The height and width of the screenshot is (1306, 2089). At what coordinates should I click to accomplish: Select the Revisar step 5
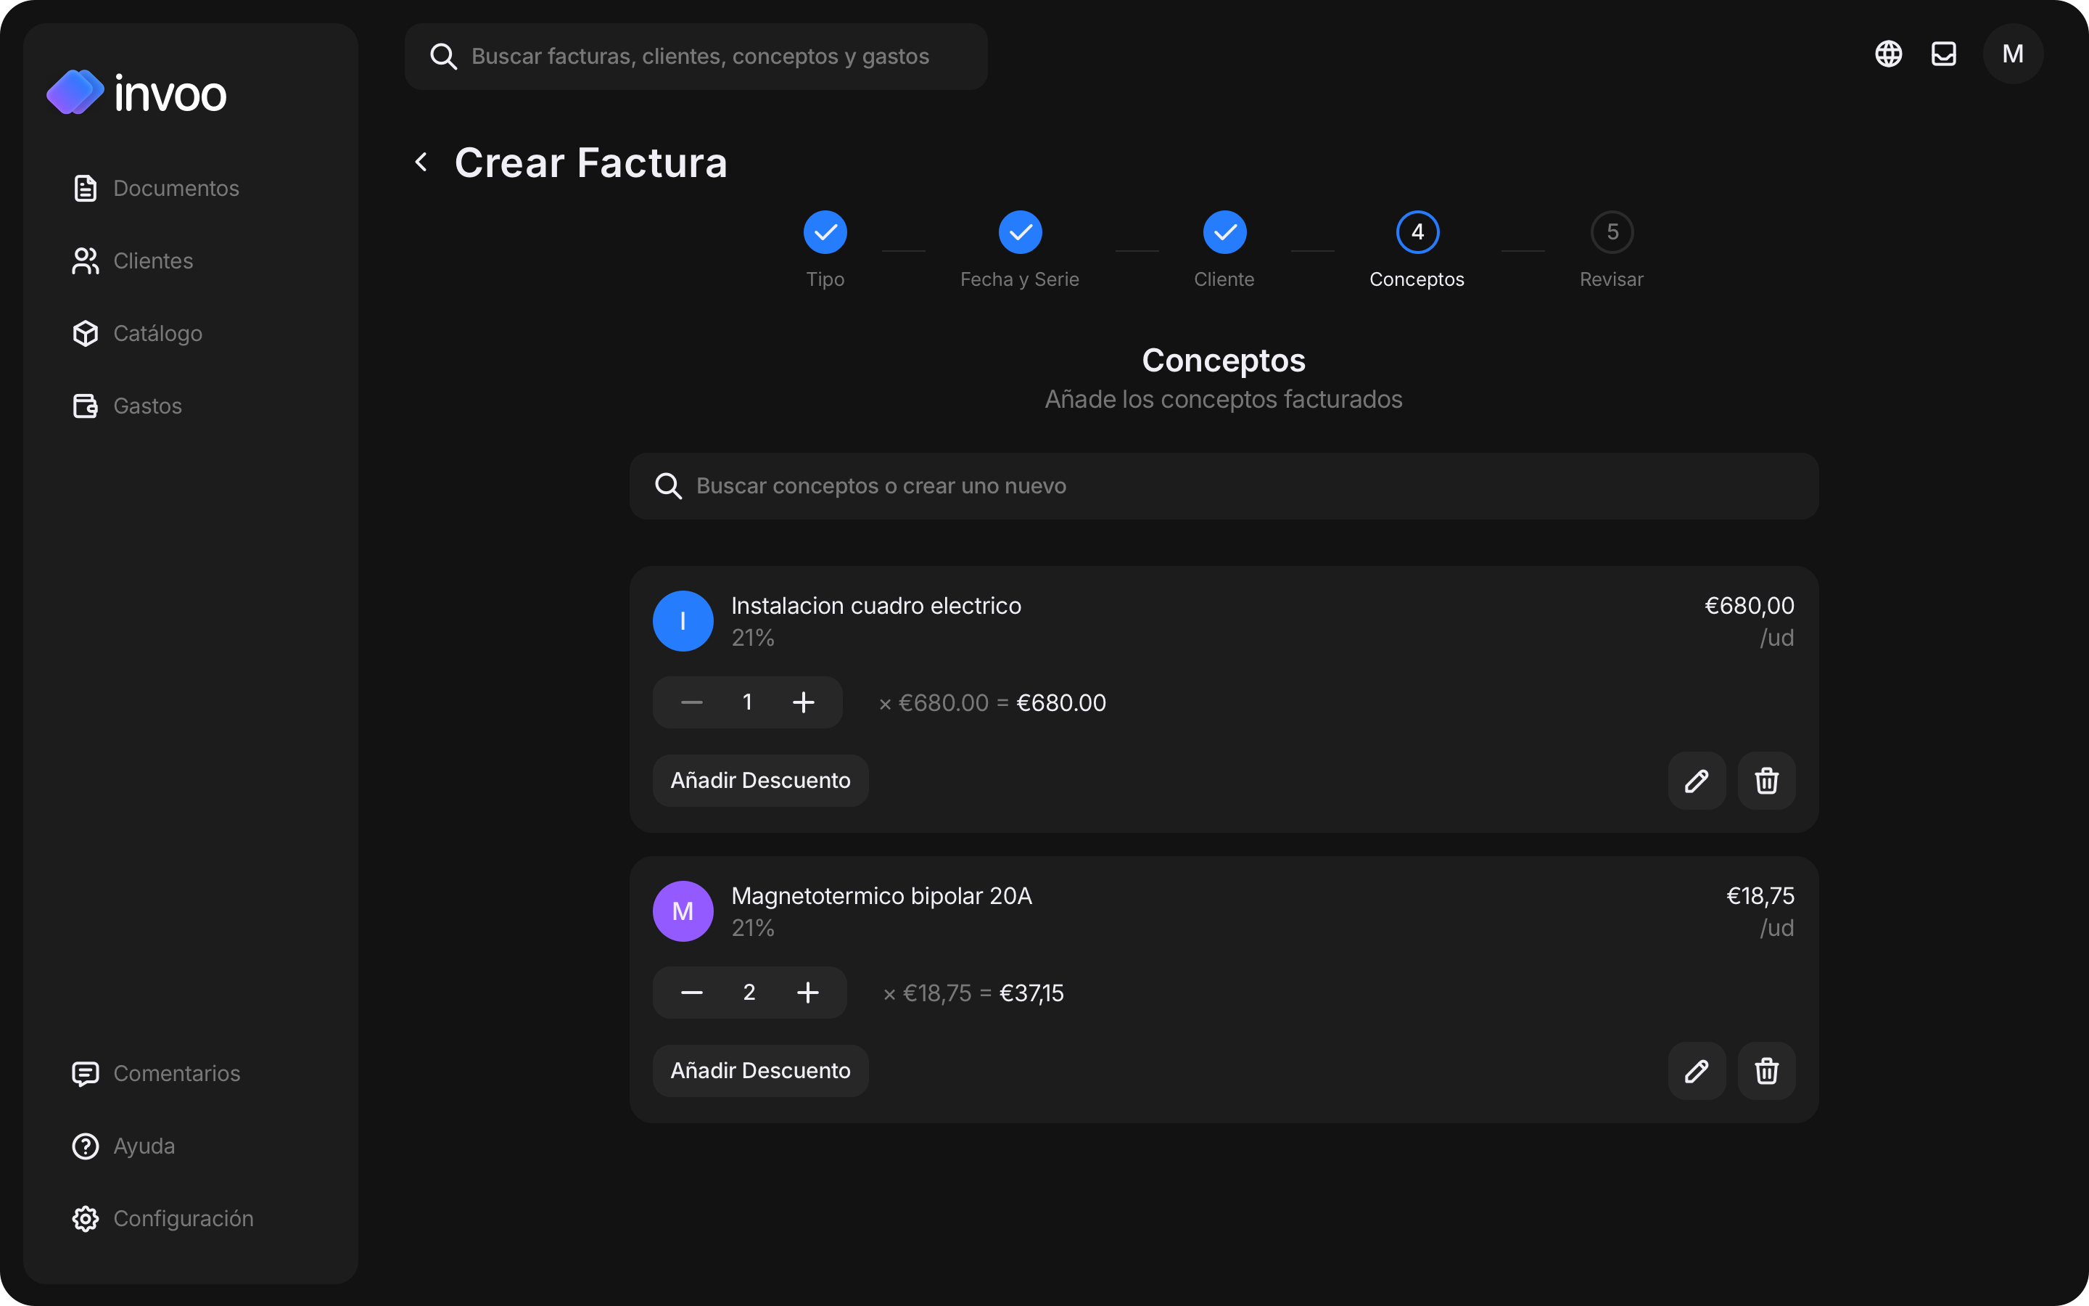(x=1612, y=250)
